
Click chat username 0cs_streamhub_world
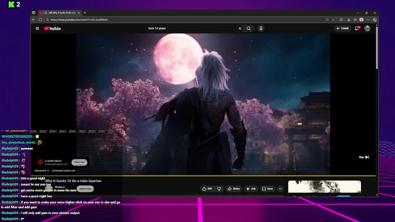pyautogui.click(x=18, y=142)
